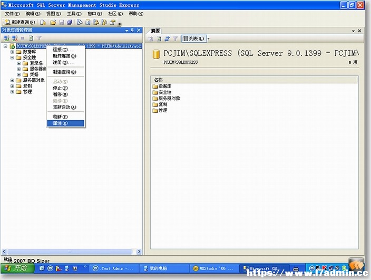Choose 断开连接 from the context menu
This screenshot has width=371, height=280.
click(65, 56)
